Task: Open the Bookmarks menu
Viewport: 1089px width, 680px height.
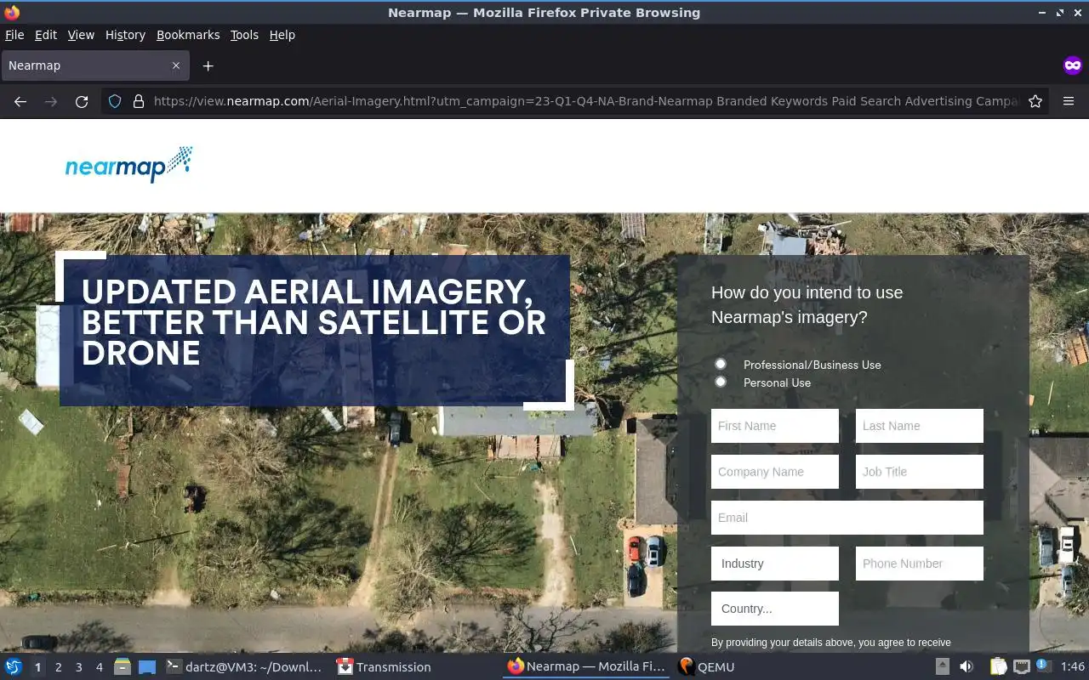Action: [188, 35]
